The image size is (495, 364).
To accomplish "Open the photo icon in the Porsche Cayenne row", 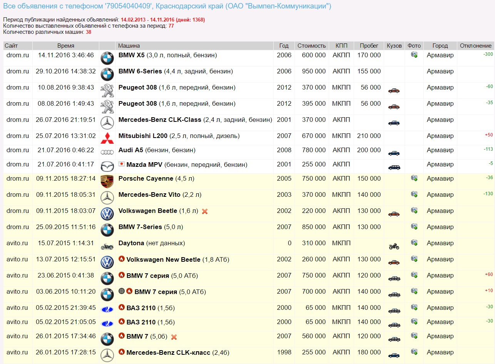I will [414, 178].
